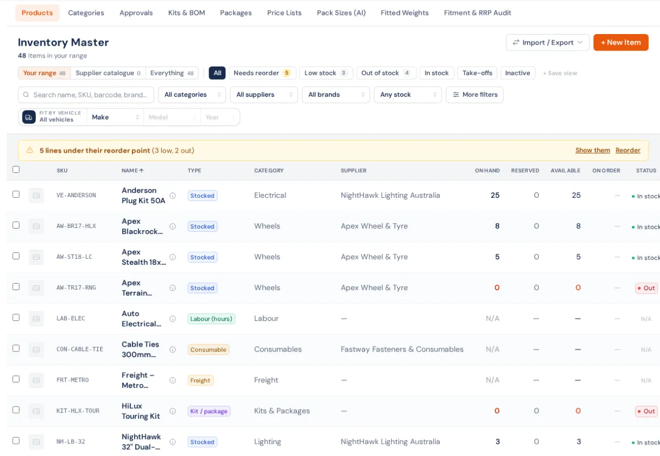
Task: Open image placeholder for AW-ST18-LC row
Action: [x=36, y=257]
